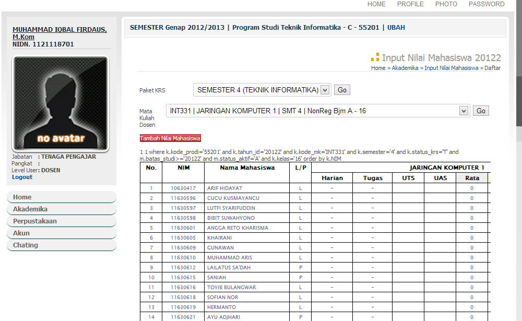Click Akademika in the breadcrumb trail
This screenshot has height=321, width=522.
[405, 68]
